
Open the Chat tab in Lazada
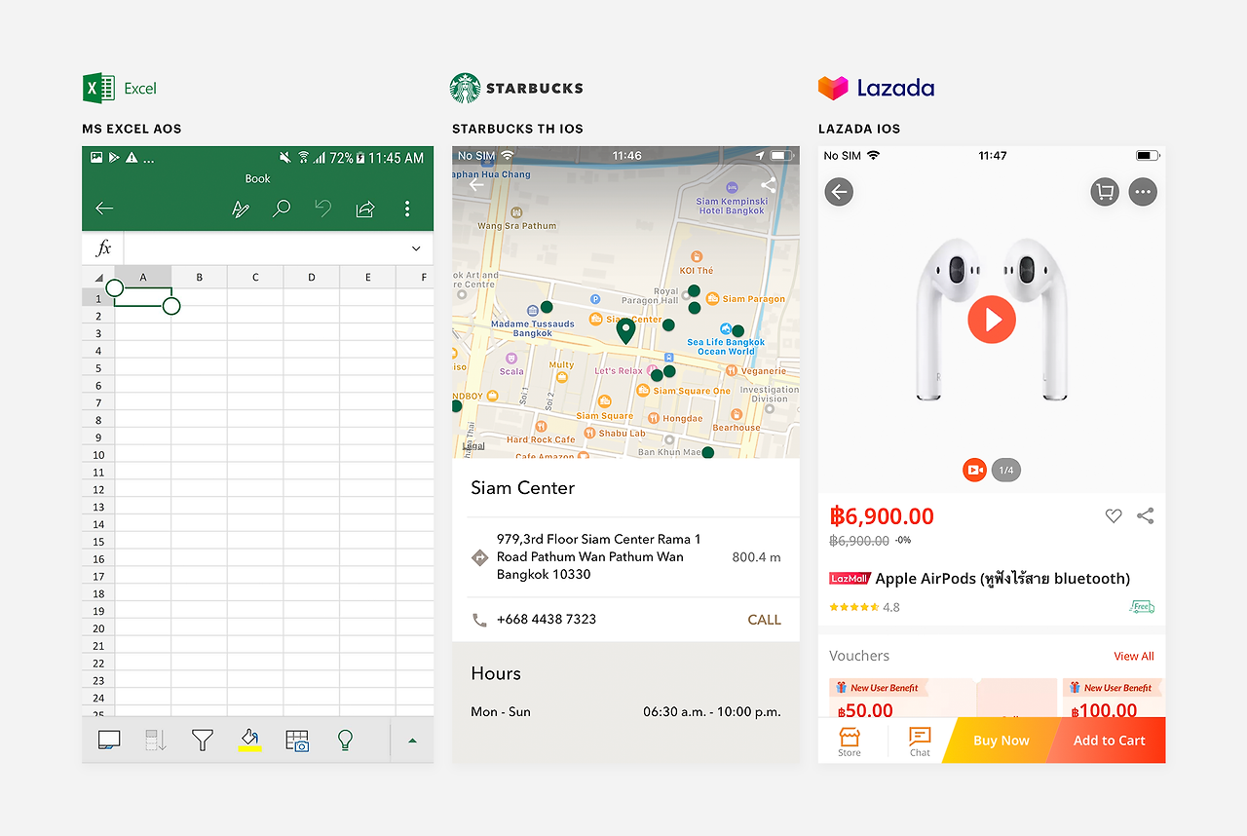coord(920,741)
